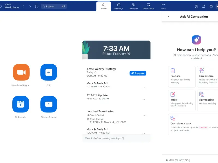Click the sparkle icon beside Ask me anything
218x163 pixels.
click(167, 160)
